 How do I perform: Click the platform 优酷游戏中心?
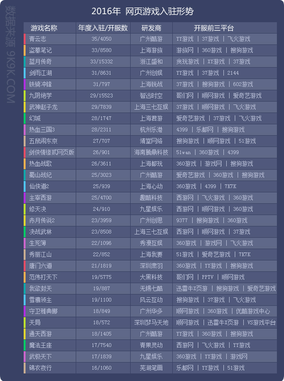click(253, 311)
